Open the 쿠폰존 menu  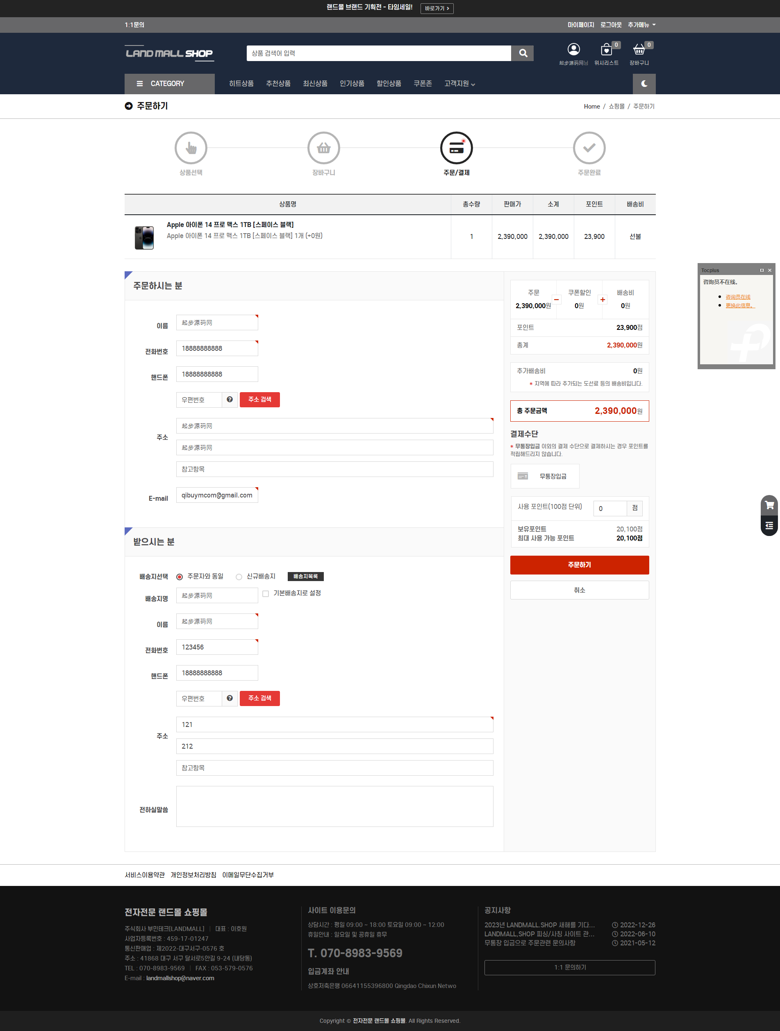pyautogui.click(x=423, y=84)
